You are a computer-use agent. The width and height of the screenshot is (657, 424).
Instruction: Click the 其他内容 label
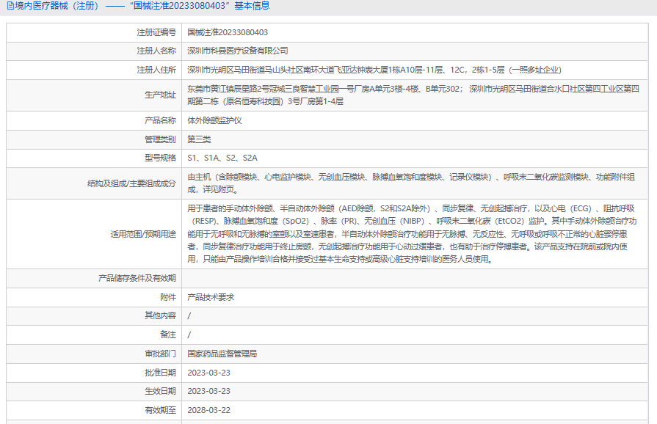click(x=161, y=315)
